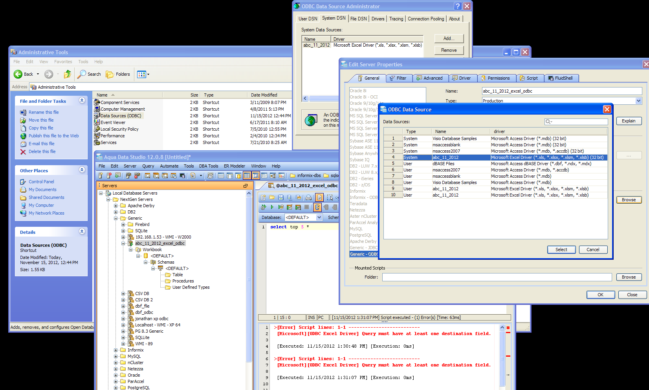
Task: Open the ER Modeler menu
Action: pyautogui.click(x=235, y=166)
